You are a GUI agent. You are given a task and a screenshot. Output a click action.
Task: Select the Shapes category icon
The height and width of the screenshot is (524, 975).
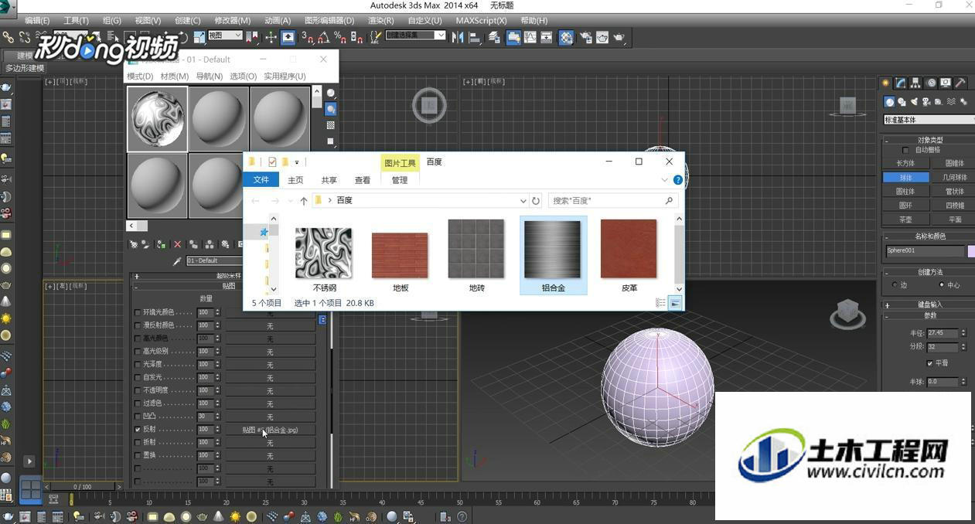[x=902, y=102]
